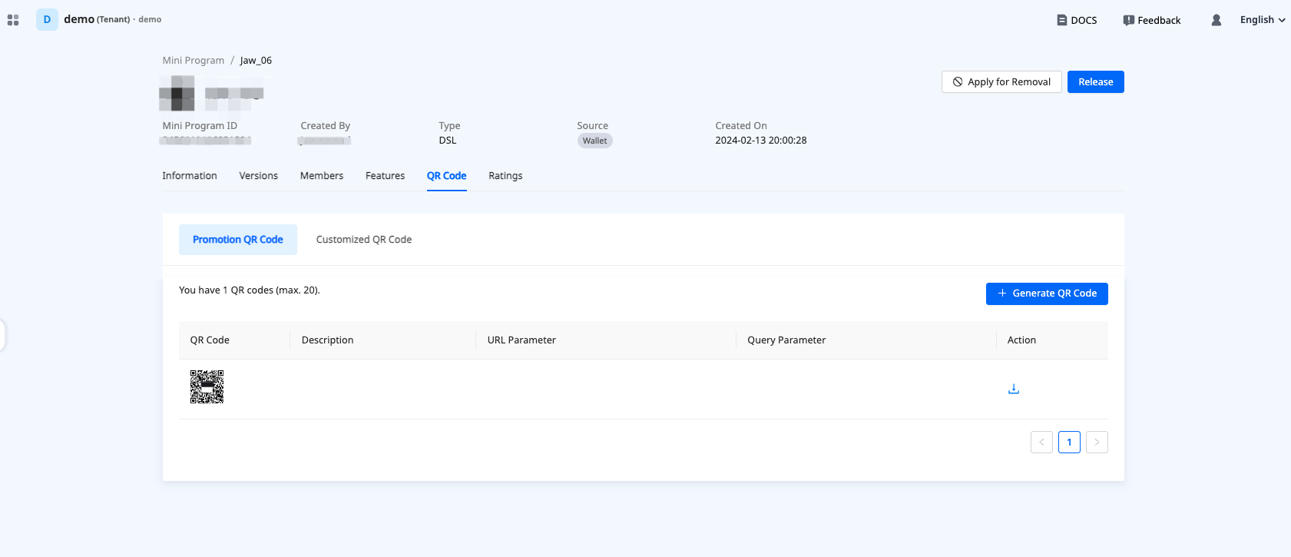Open the app grid menu icon
The height and width of the screenshot is (557, 1291).
click(x=13, y=20)
